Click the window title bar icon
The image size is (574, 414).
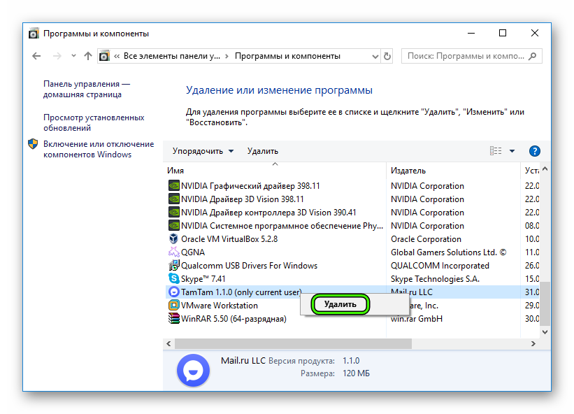34,34
